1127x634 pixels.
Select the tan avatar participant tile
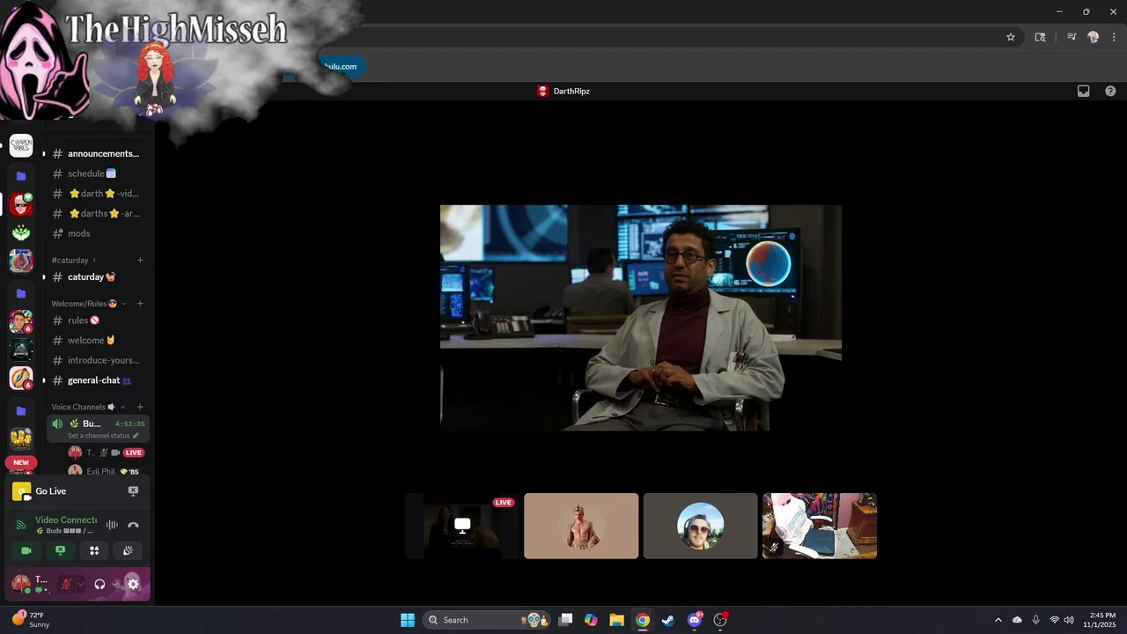tap(581, 526)
